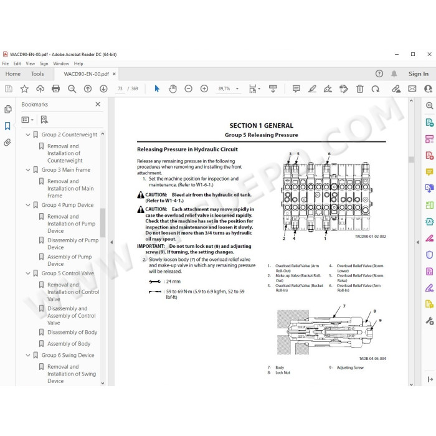Open Protect shield tool in right pane

pos(430,255)
